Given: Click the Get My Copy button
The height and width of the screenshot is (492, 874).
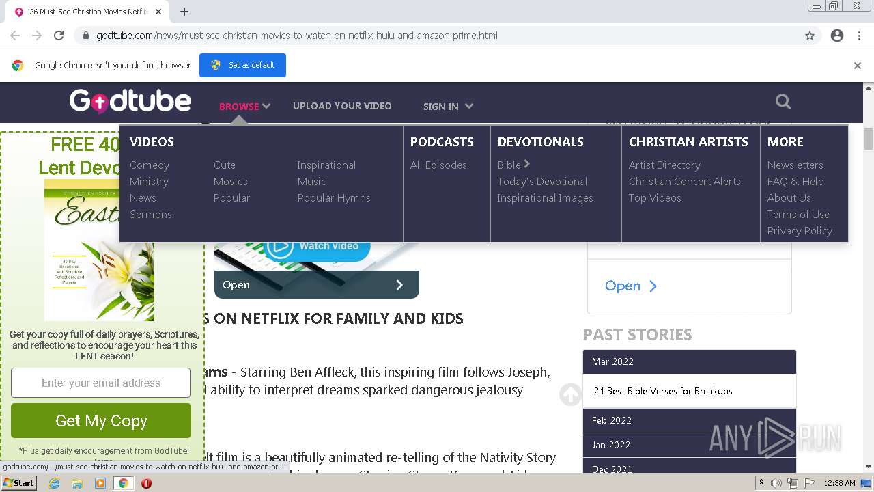Looking at the screenshot, I should pyautogui.click(x=101, y=420).
